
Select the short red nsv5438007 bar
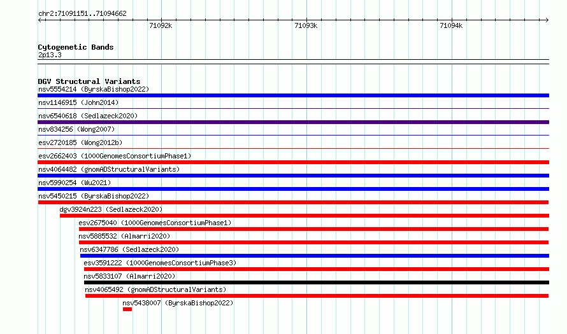[x=127, y=309]
